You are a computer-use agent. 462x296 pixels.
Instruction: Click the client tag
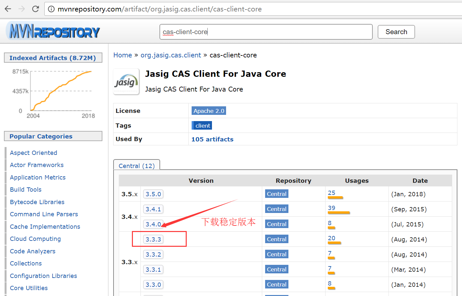[x=202, y=126]
